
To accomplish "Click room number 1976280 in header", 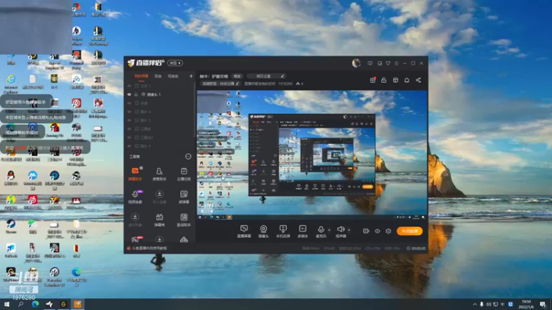I will coord(285,83).
